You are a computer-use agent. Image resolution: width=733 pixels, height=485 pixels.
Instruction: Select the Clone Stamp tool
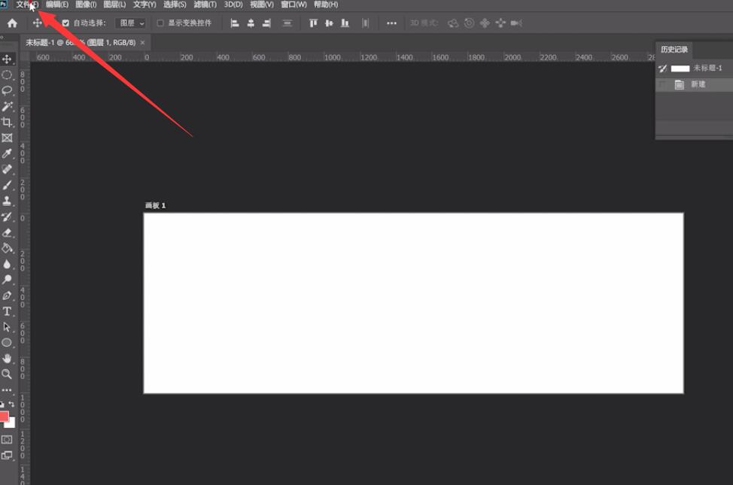click(7, 201)
